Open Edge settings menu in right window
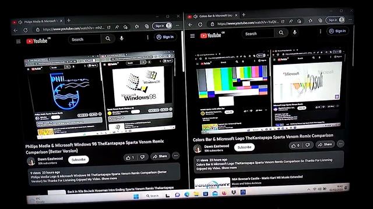Image resolution: width=373 pixels, height=209 pixels. (x=350, y=20)
